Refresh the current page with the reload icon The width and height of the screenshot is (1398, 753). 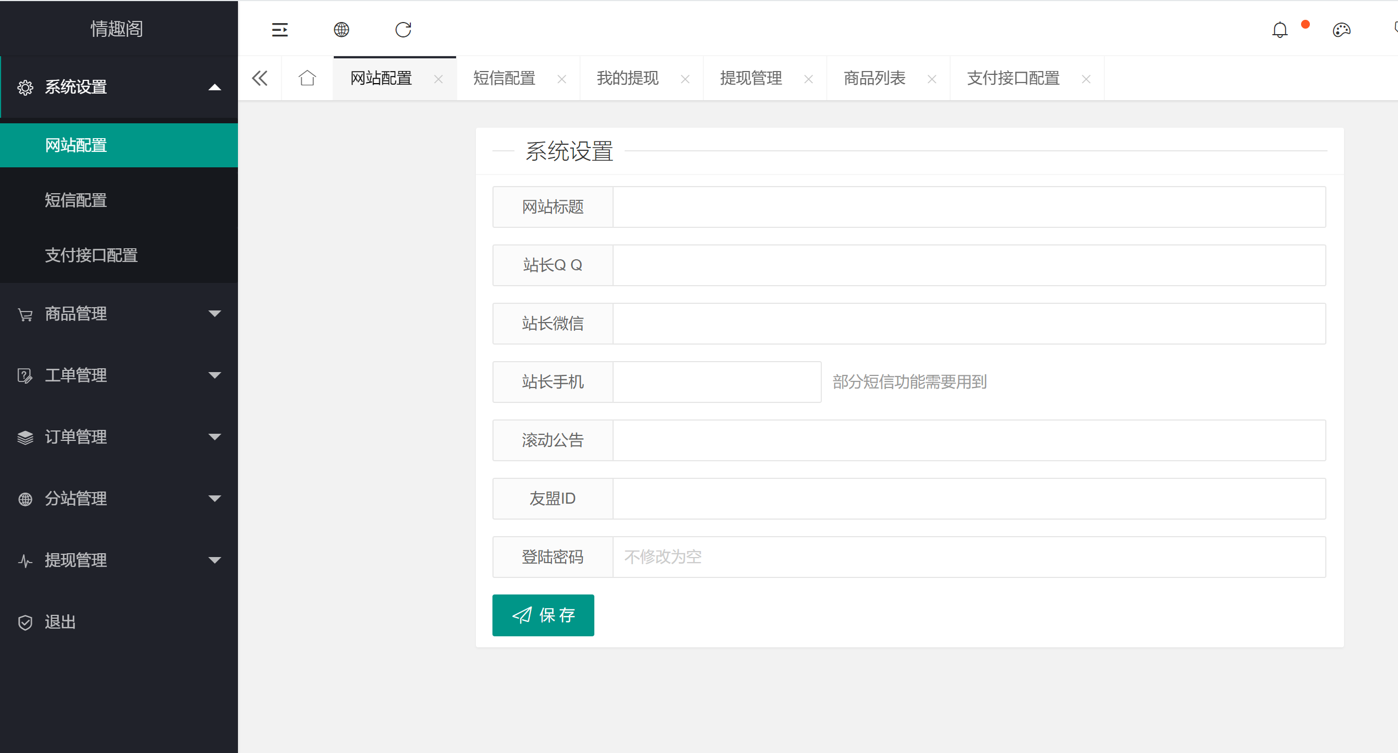(403, 29)
